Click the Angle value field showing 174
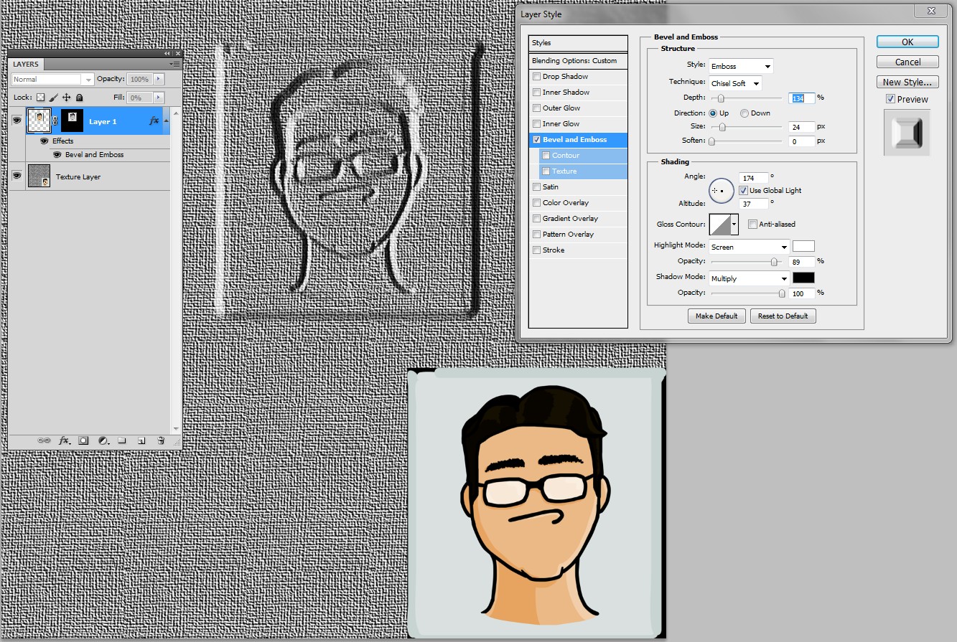Viewport: 957px width, 642px height. [x=754, y=177]
